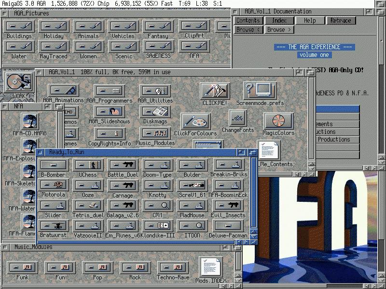Click the "THE AGA EXPERIENCE" heading text

[315, 47]
